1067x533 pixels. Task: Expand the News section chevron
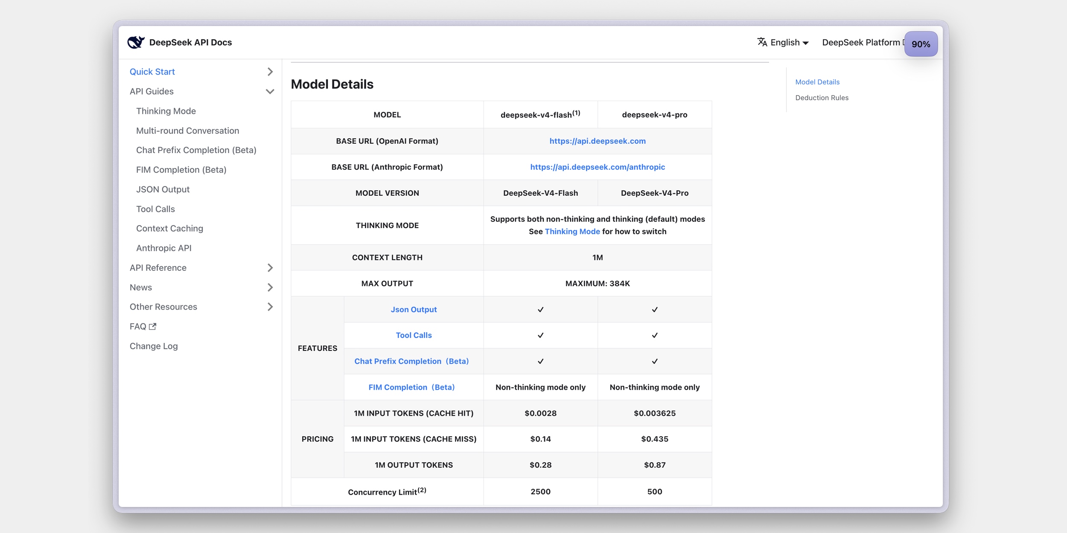pyautogui.click(x=270, y=287)
